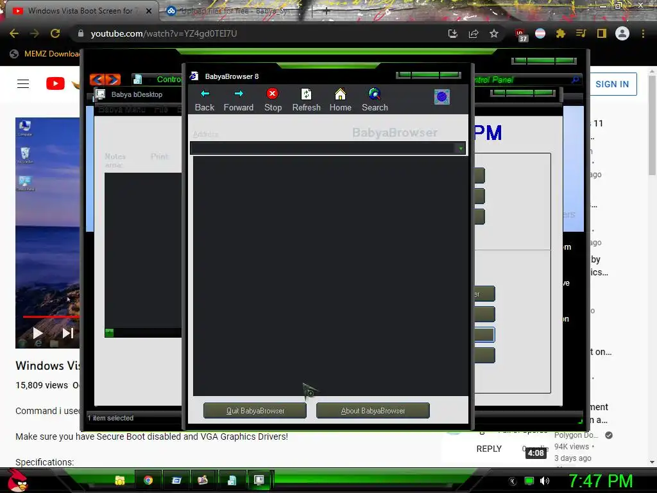Open a new Chrome tab
The height and width of the screenshot is (493, 657).
pos(326,12)
